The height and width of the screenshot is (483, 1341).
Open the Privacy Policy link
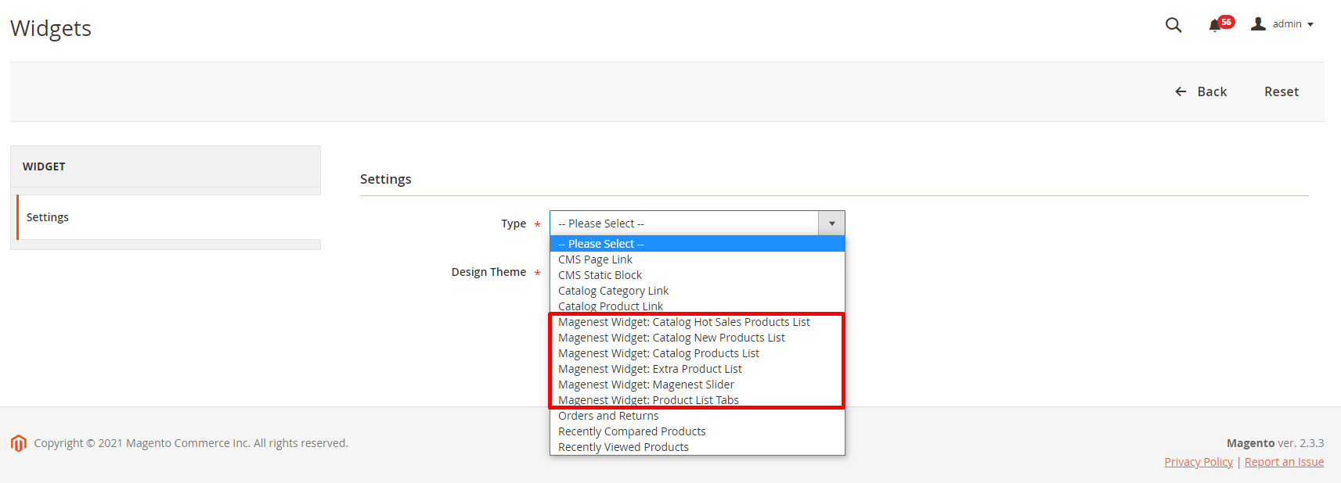click(1198, 462)
